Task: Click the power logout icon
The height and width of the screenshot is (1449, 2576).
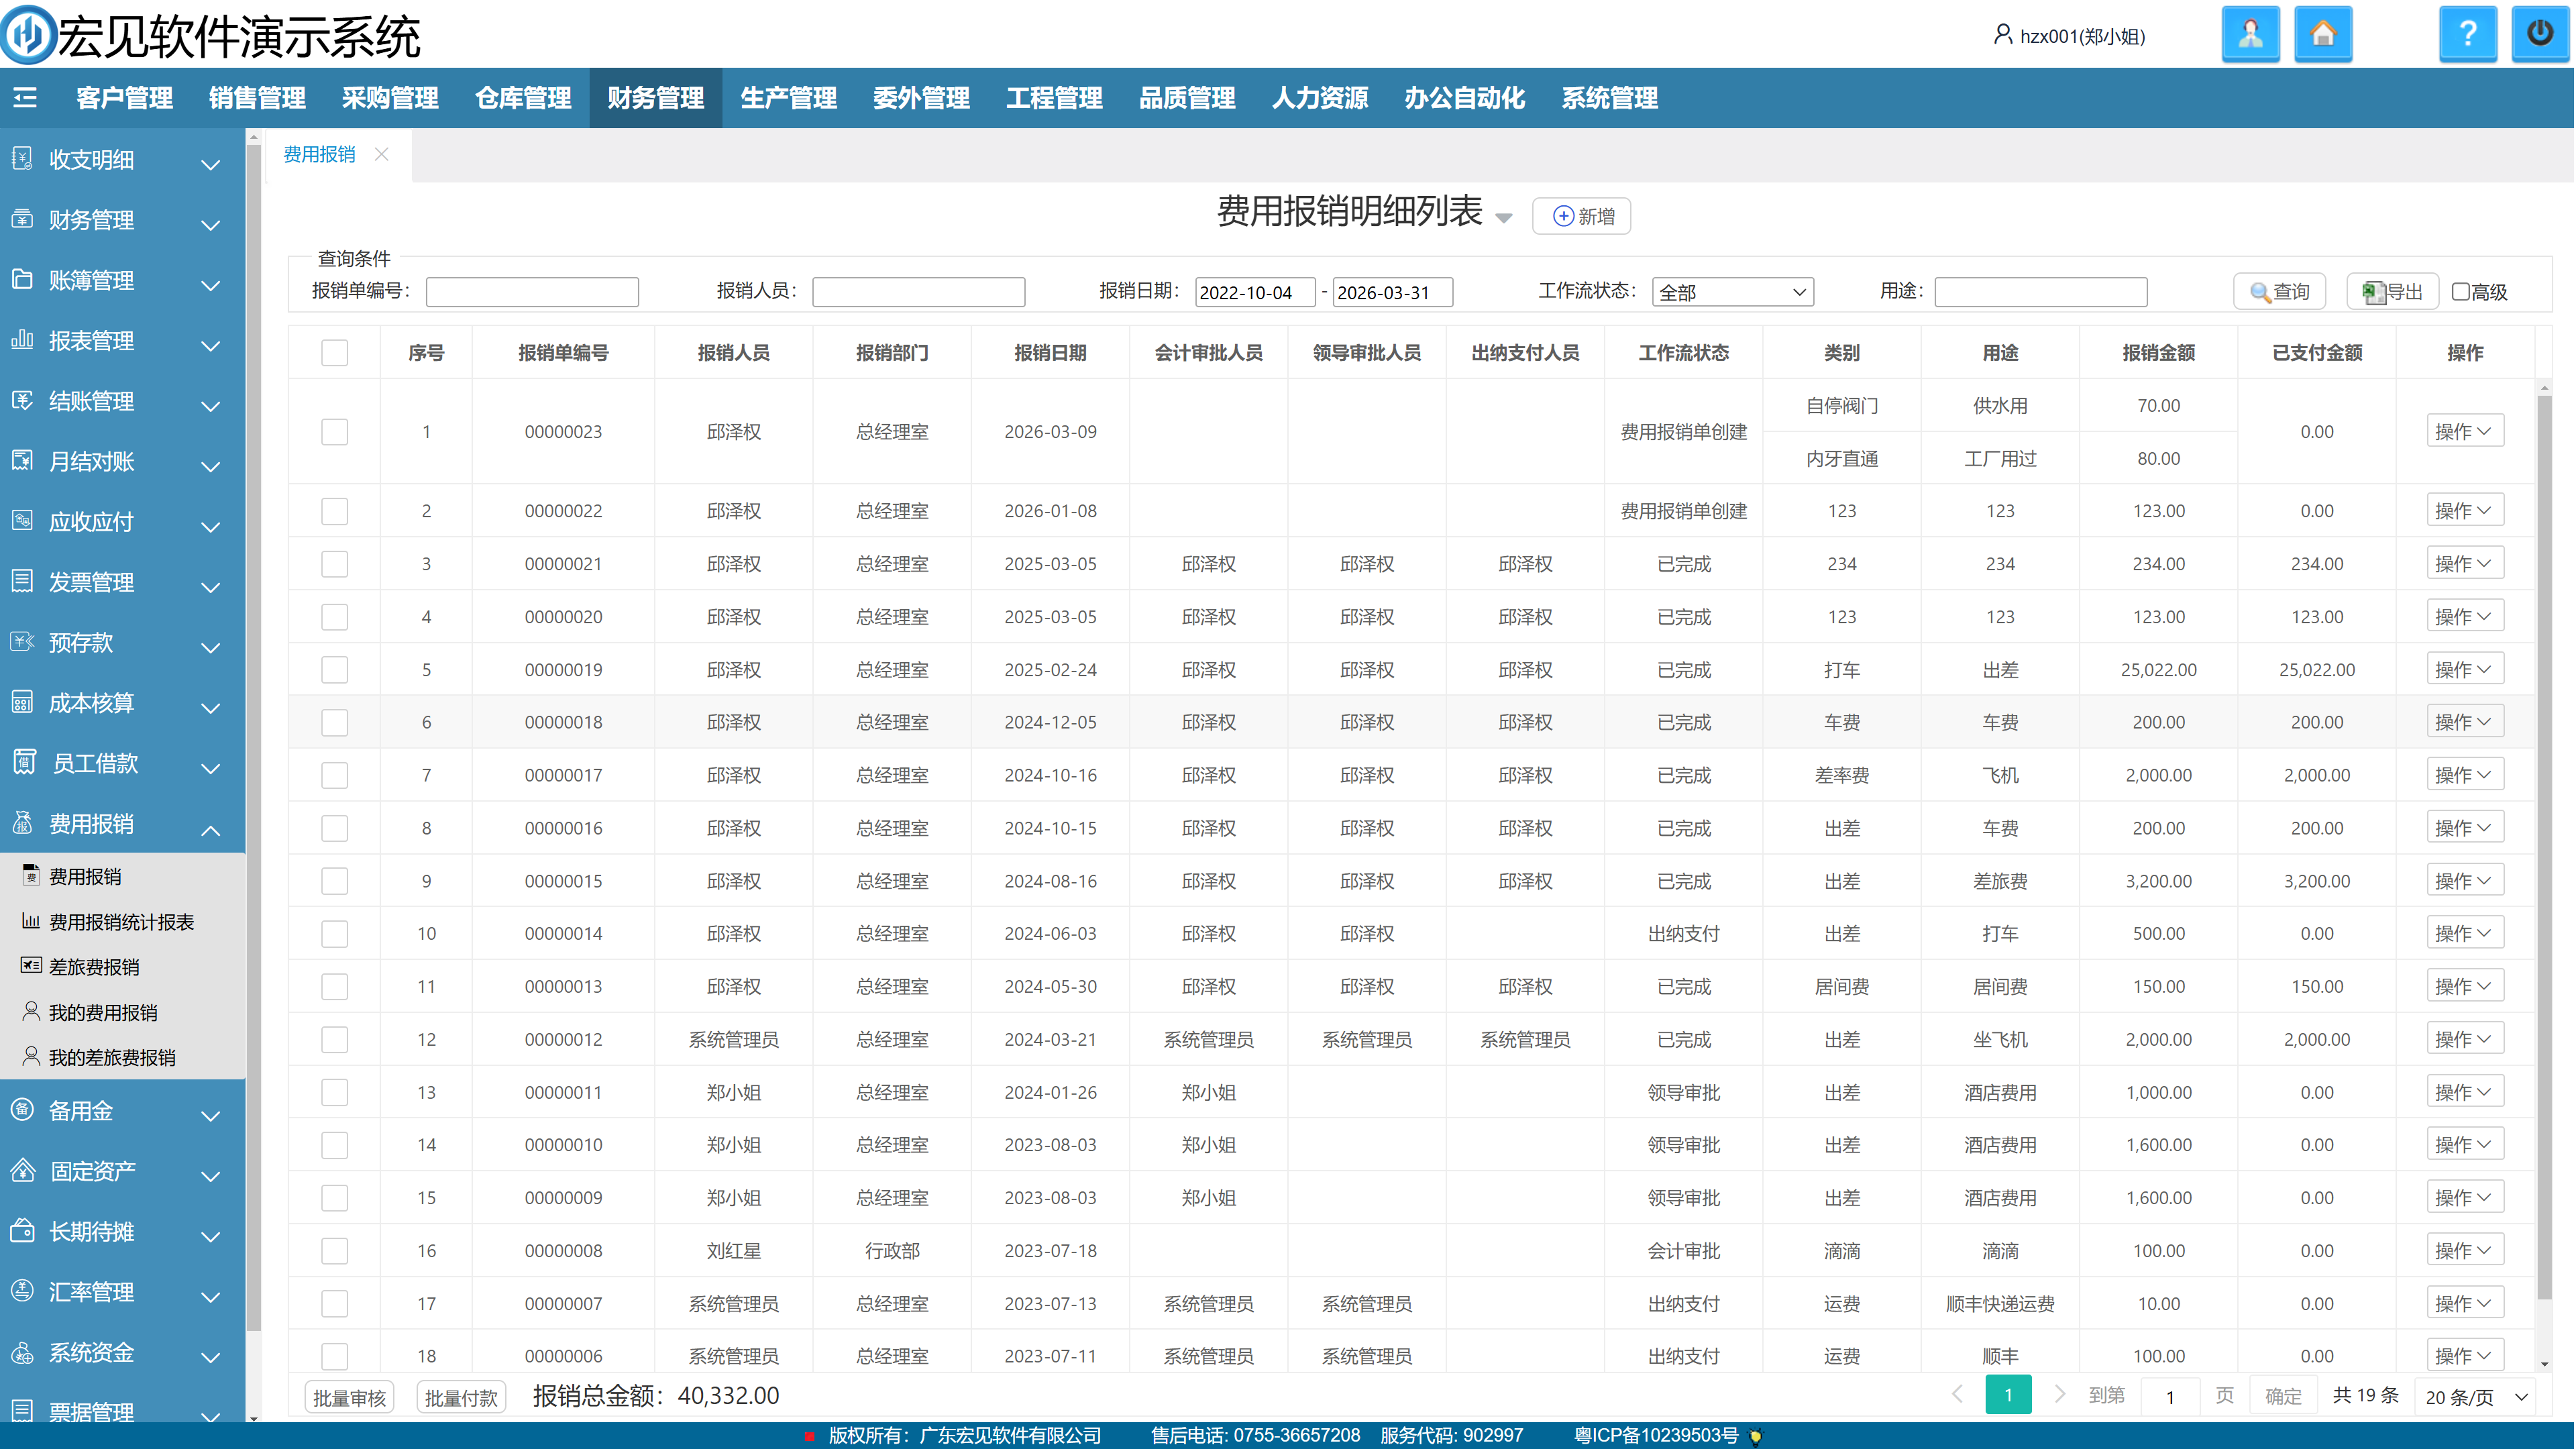Action: (x=2539, y=35)
